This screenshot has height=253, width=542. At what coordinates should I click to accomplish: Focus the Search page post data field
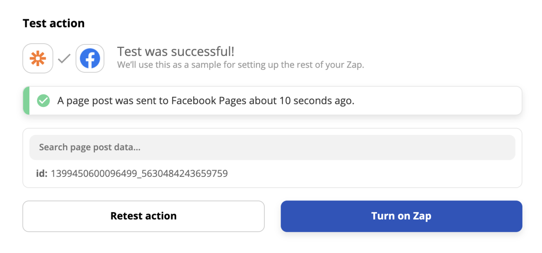(272, 147)
